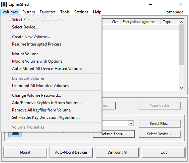The image size is (189, 163).
Task: Click the Select File... button
Action: 160,124
